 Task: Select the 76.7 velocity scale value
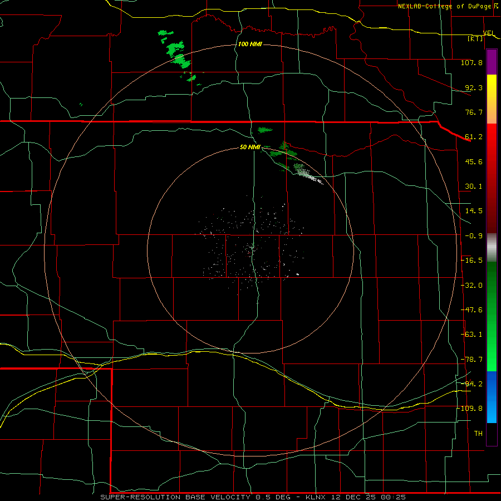tap(474, 112)
